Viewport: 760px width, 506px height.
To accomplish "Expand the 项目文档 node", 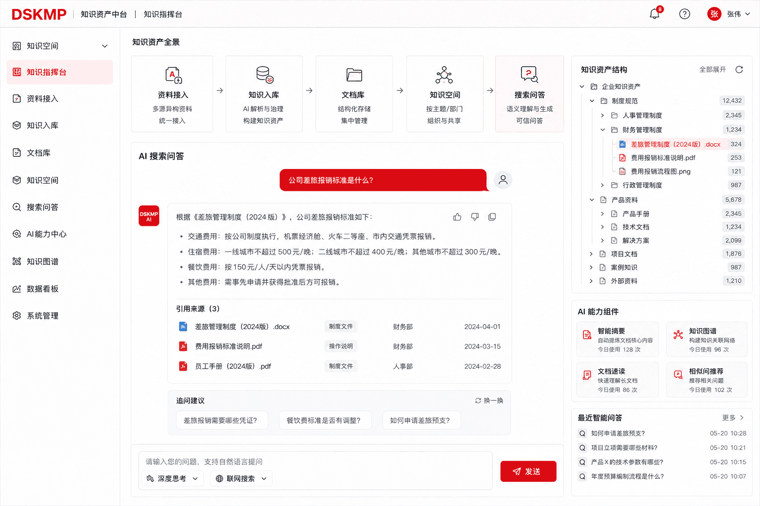I will pyautogui.click(x=591, y=254).
